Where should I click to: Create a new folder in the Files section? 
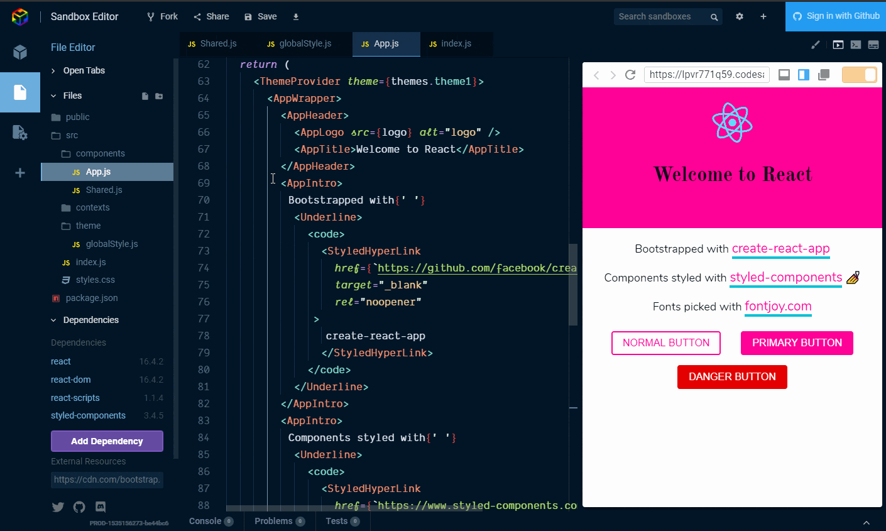(159, 96)
